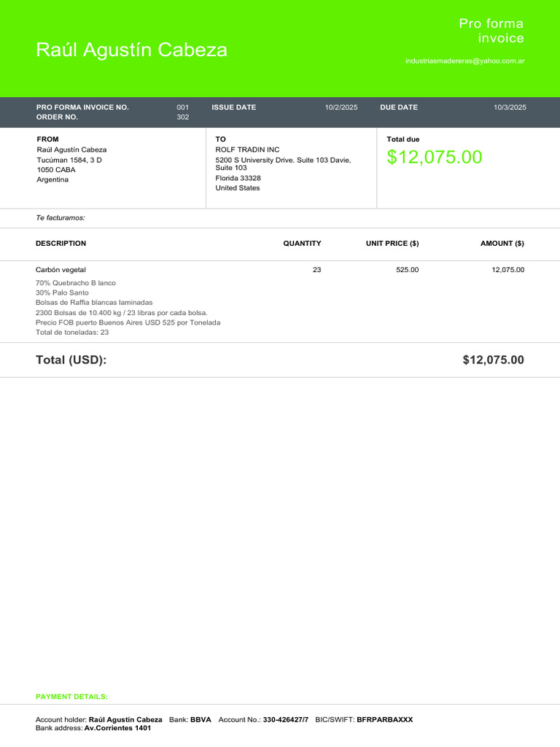Click the Total (USD) label
Image resolution: width=560 pixels, height=747 pixels.
pyautogui.click(x=71, y=360)
